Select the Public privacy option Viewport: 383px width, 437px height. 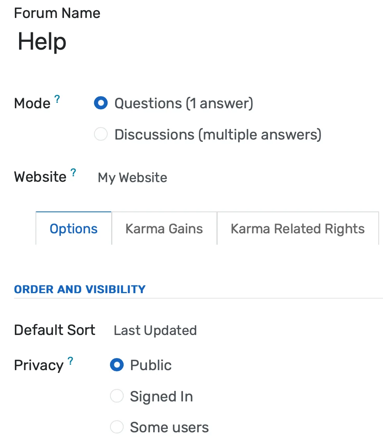(x=117, y=365)
